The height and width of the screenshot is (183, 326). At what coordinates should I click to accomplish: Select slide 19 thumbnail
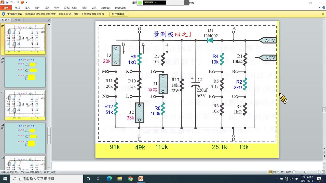click(x=25, y=39)
